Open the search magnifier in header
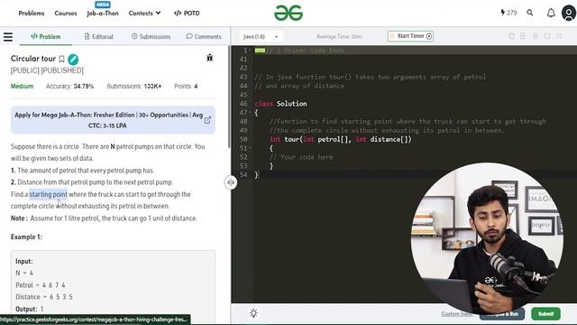 pyautogui.click(x=530, y=13)
